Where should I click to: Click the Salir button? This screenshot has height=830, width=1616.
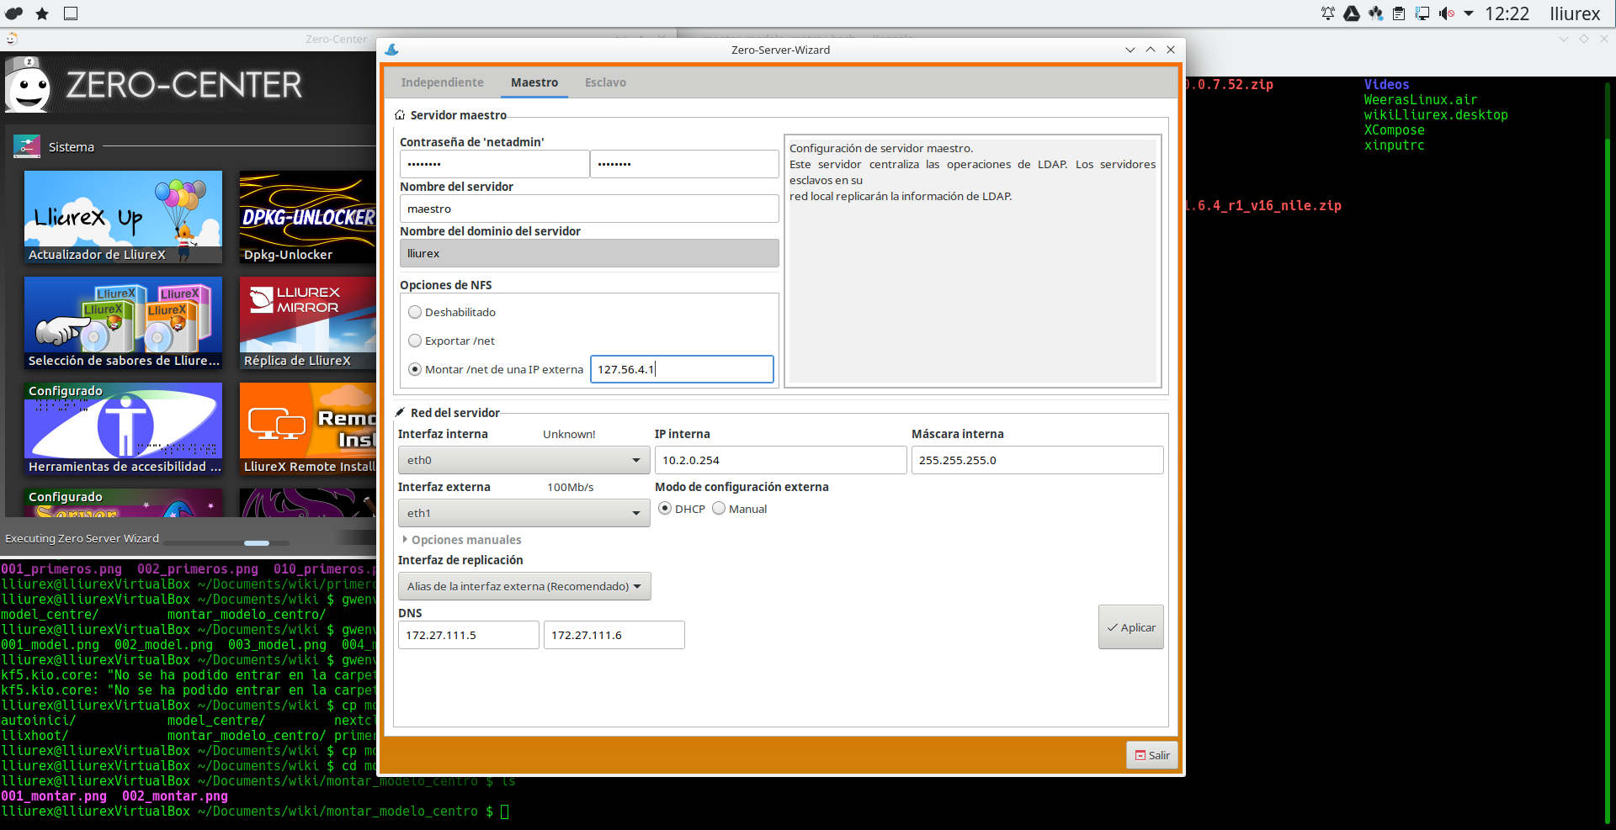pyautogui.click(x=1152, y=755)
